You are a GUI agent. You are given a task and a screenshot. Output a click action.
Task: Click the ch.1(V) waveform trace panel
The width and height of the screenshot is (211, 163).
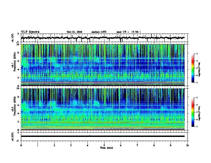pyautogui.click(x=105, y=38)
